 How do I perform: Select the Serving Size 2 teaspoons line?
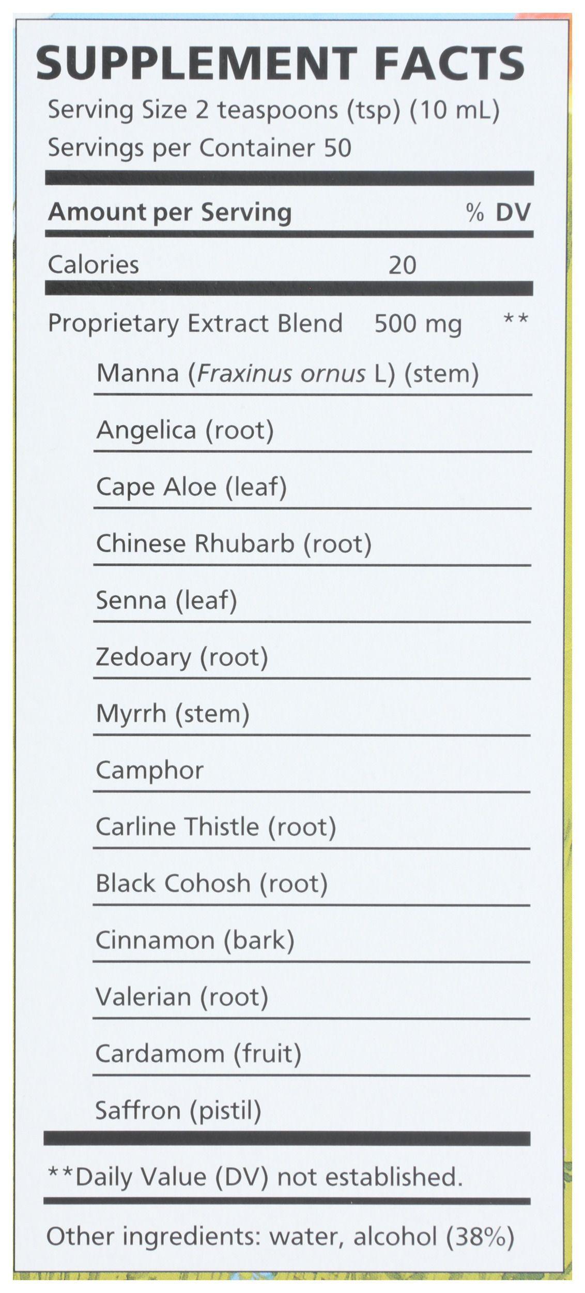point(274,110)
